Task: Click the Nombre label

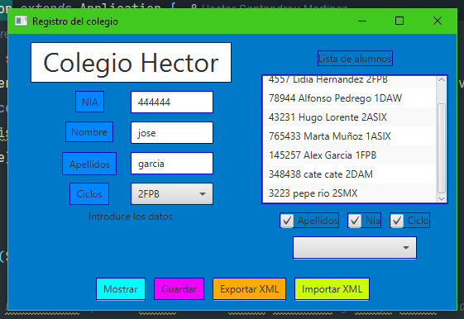Action: click(89, 132)
